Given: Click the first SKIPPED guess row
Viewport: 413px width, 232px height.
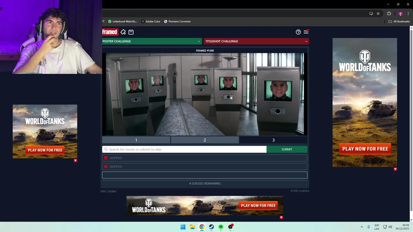Looking at the screenshot, I should pyautogui.click(x=205, y=158).
